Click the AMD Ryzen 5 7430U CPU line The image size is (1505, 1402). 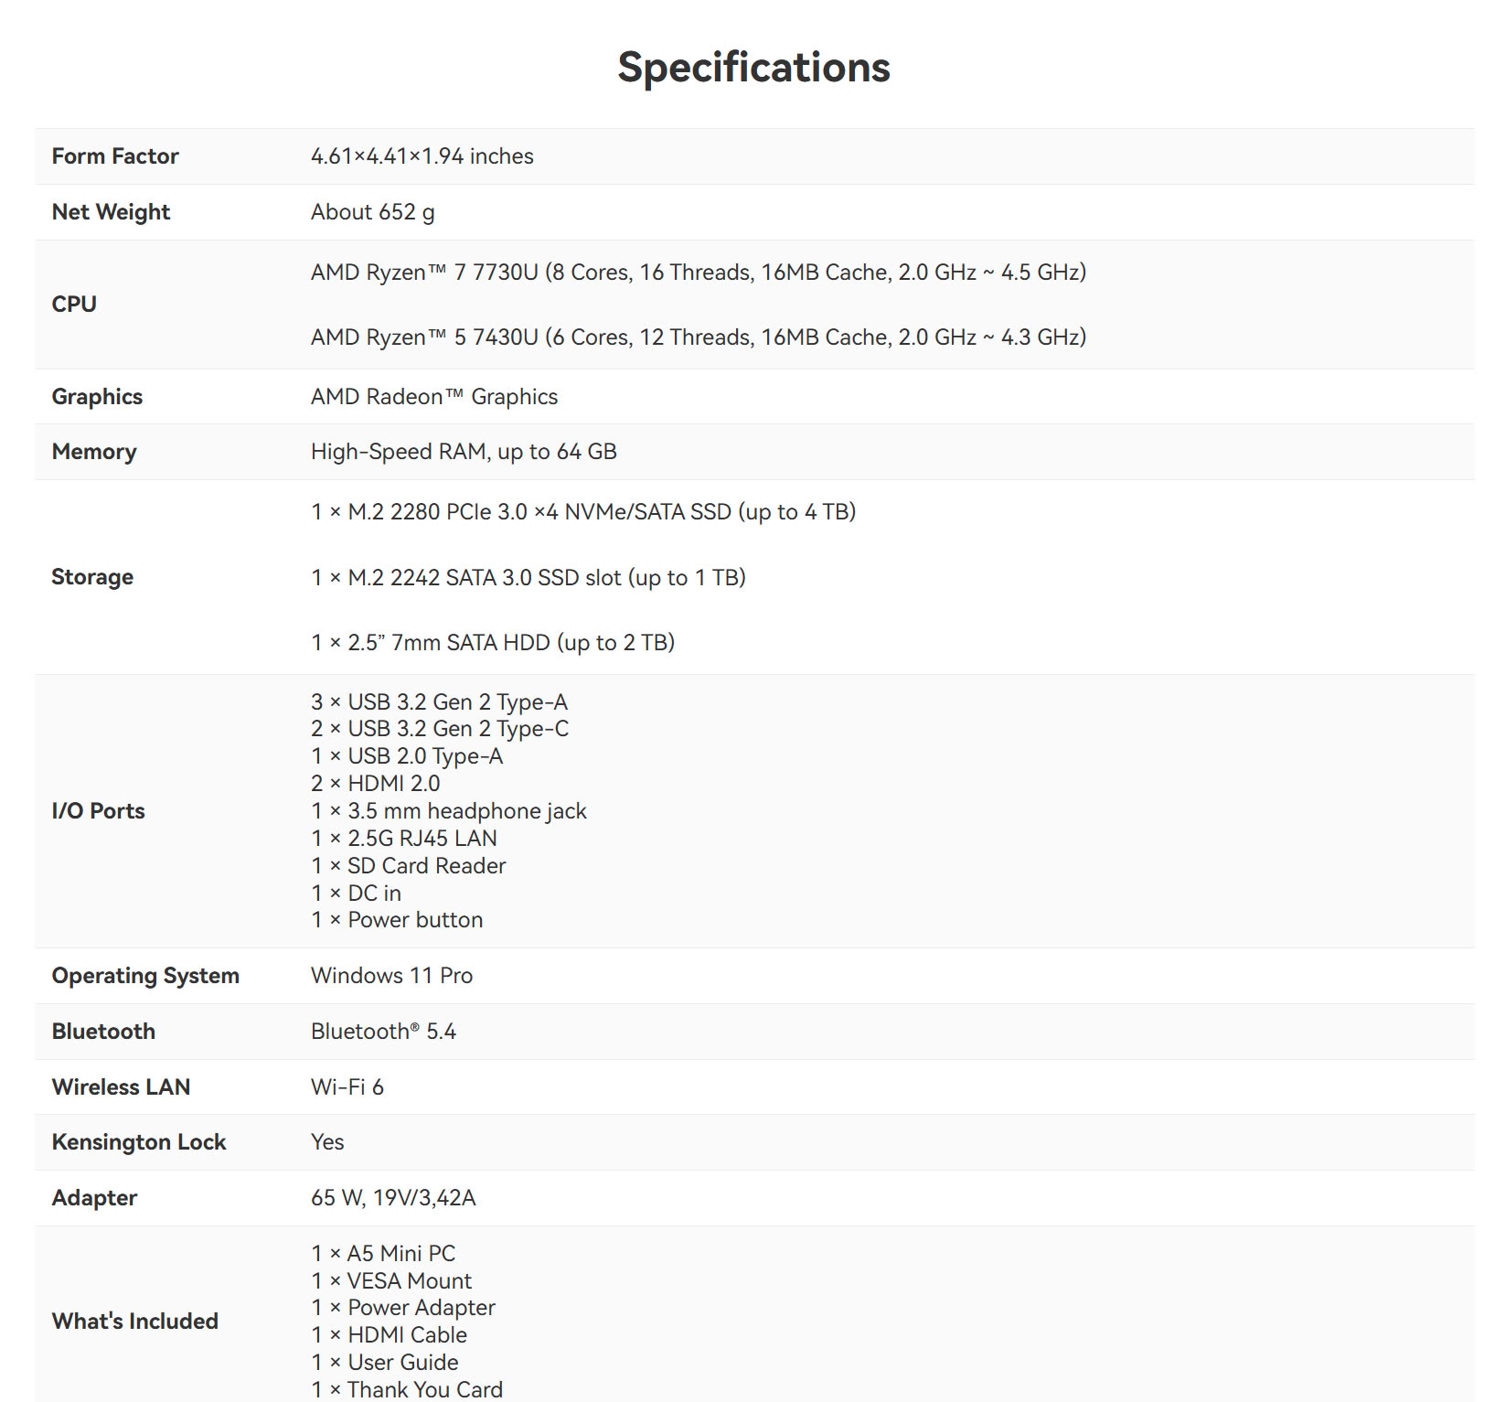pos(699,337)
